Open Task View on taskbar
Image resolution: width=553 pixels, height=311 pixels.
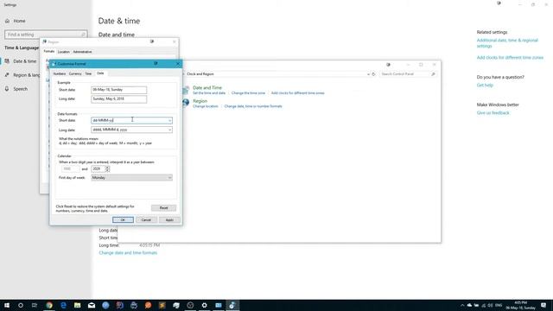point(35,305)
